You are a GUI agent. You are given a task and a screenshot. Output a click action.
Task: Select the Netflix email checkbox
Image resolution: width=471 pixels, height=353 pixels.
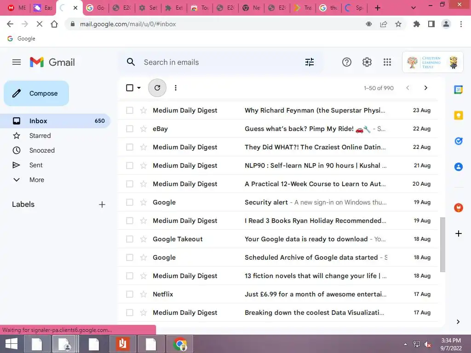click(x=129, y=294)
